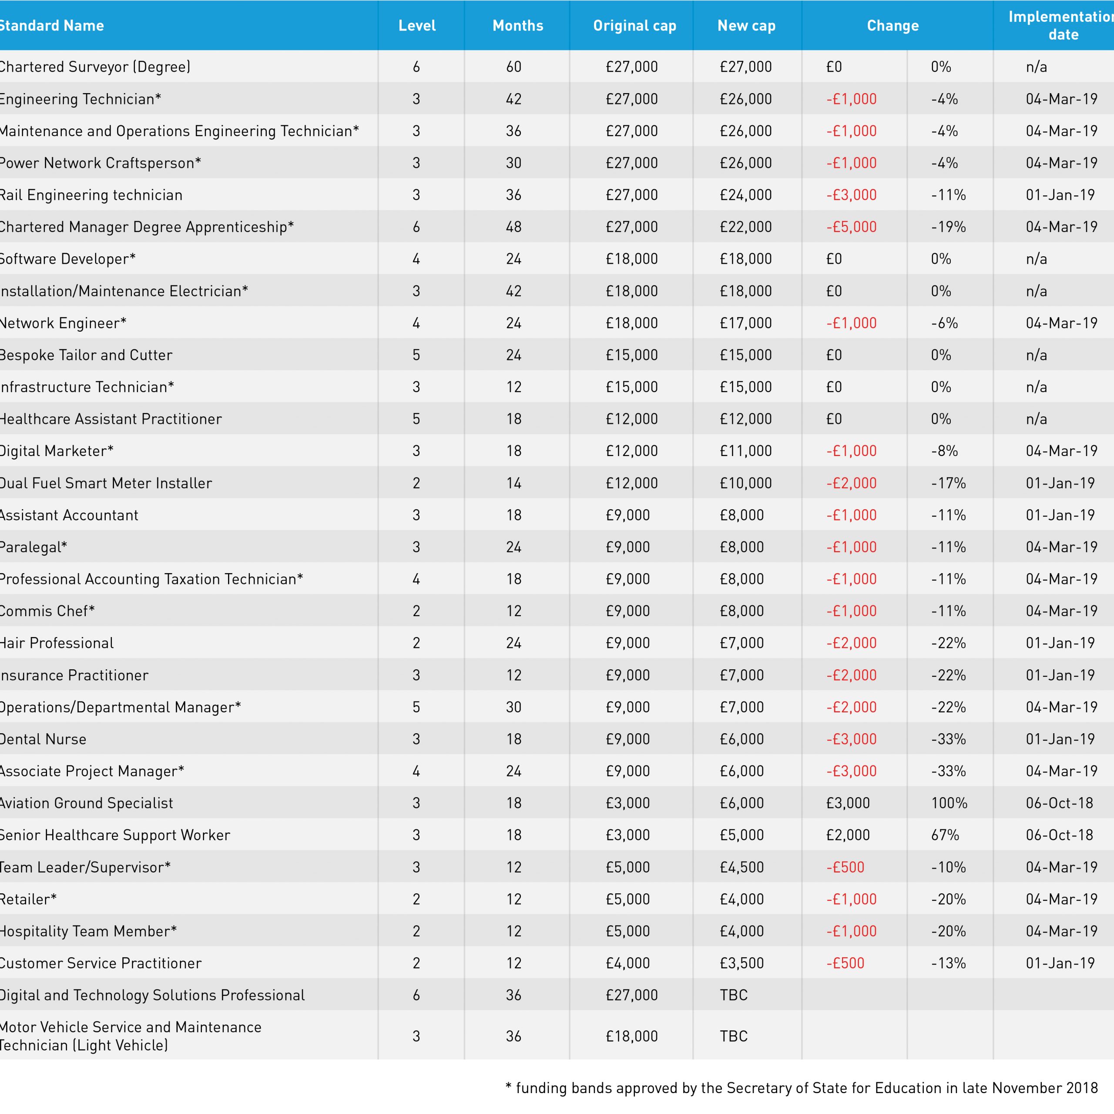The height and width of the screenshot is (1114, 1114).
Task: Click the 'Change' column header
Action: coord(893,26)
